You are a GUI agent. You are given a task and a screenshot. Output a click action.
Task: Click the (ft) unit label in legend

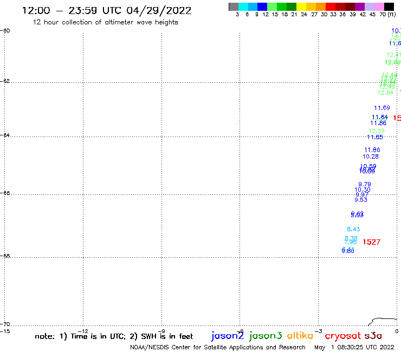[392, 14]
